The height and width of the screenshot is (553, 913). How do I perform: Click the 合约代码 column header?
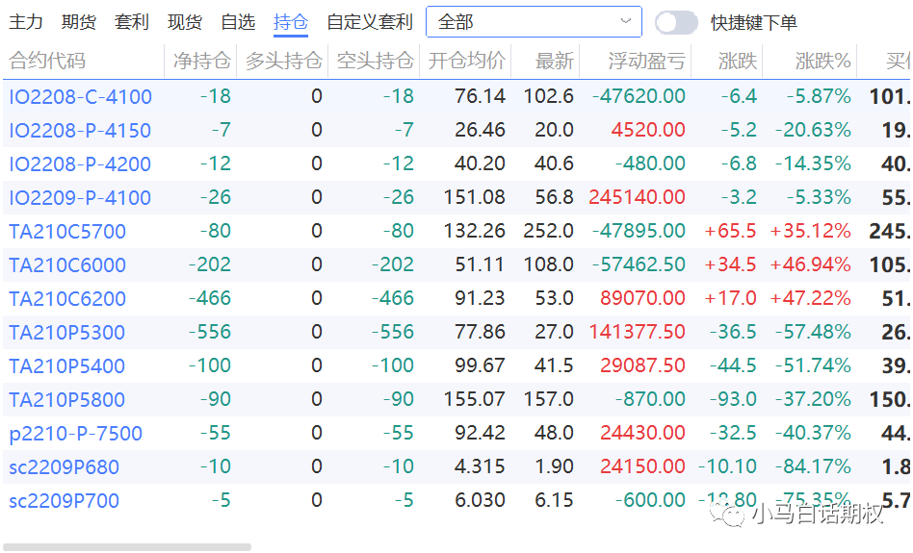click(x=48, y=62)
